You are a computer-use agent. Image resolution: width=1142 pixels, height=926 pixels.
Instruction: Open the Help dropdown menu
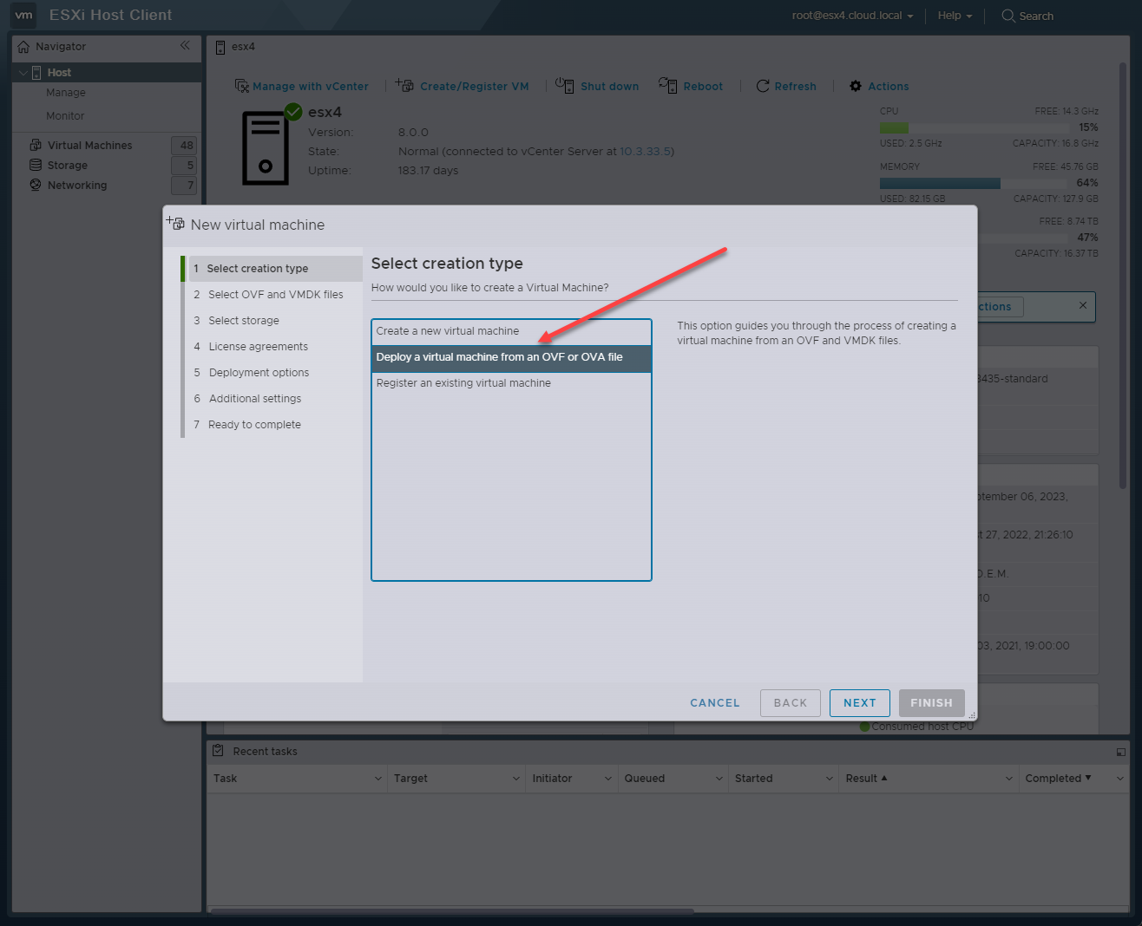955,16
